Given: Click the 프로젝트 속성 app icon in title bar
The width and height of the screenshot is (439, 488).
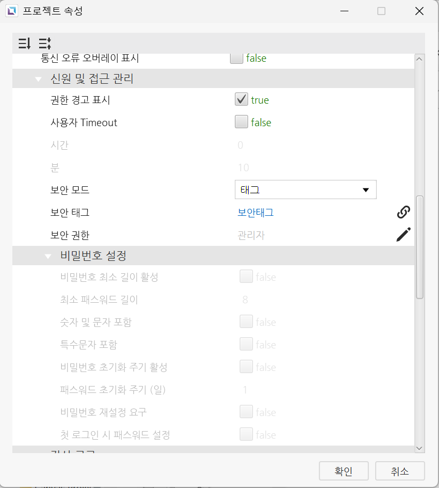Looking at the screenshot, I should point(12,11).
